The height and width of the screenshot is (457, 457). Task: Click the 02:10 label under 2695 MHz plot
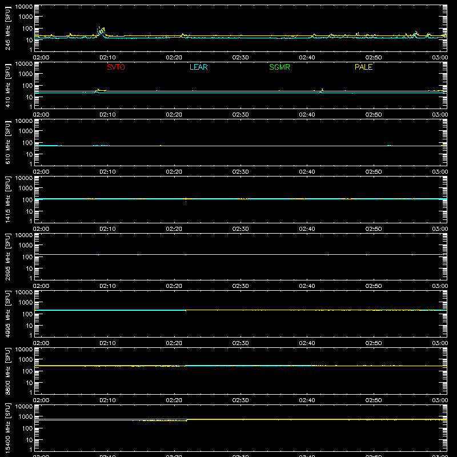pyautogui.click(x=107, y=286)
